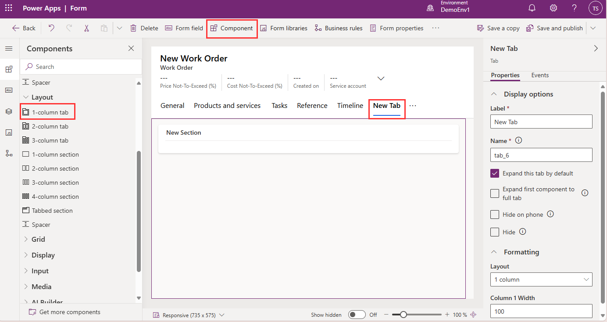Click the Undo arrow
607x322 pixels.
[x=51, y=28]
